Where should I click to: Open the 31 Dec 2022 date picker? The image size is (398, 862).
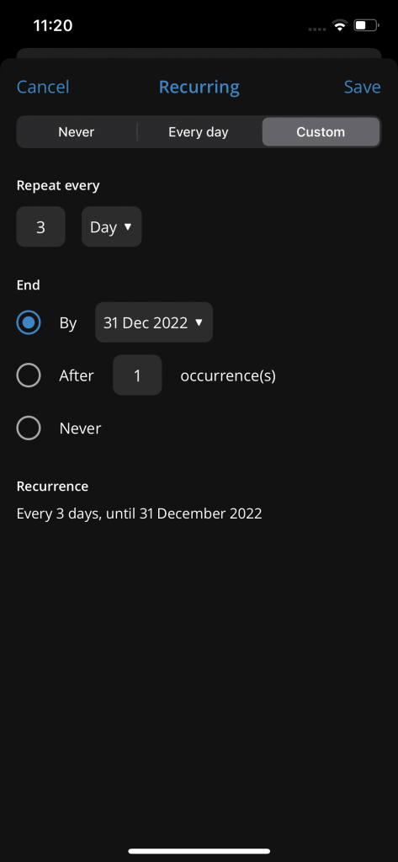click(x=154, y=322)
